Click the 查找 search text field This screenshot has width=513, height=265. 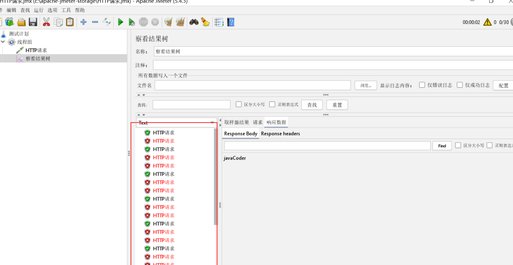pos(192,105)
